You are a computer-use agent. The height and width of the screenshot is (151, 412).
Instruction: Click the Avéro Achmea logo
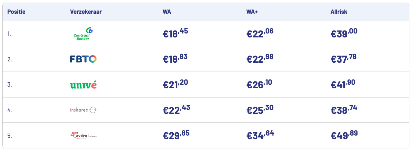[x=83, y=135]
